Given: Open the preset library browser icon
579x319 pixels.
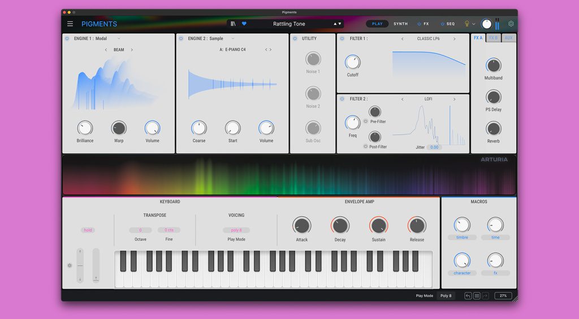Looking at the screenshot, I should (233, 24).
